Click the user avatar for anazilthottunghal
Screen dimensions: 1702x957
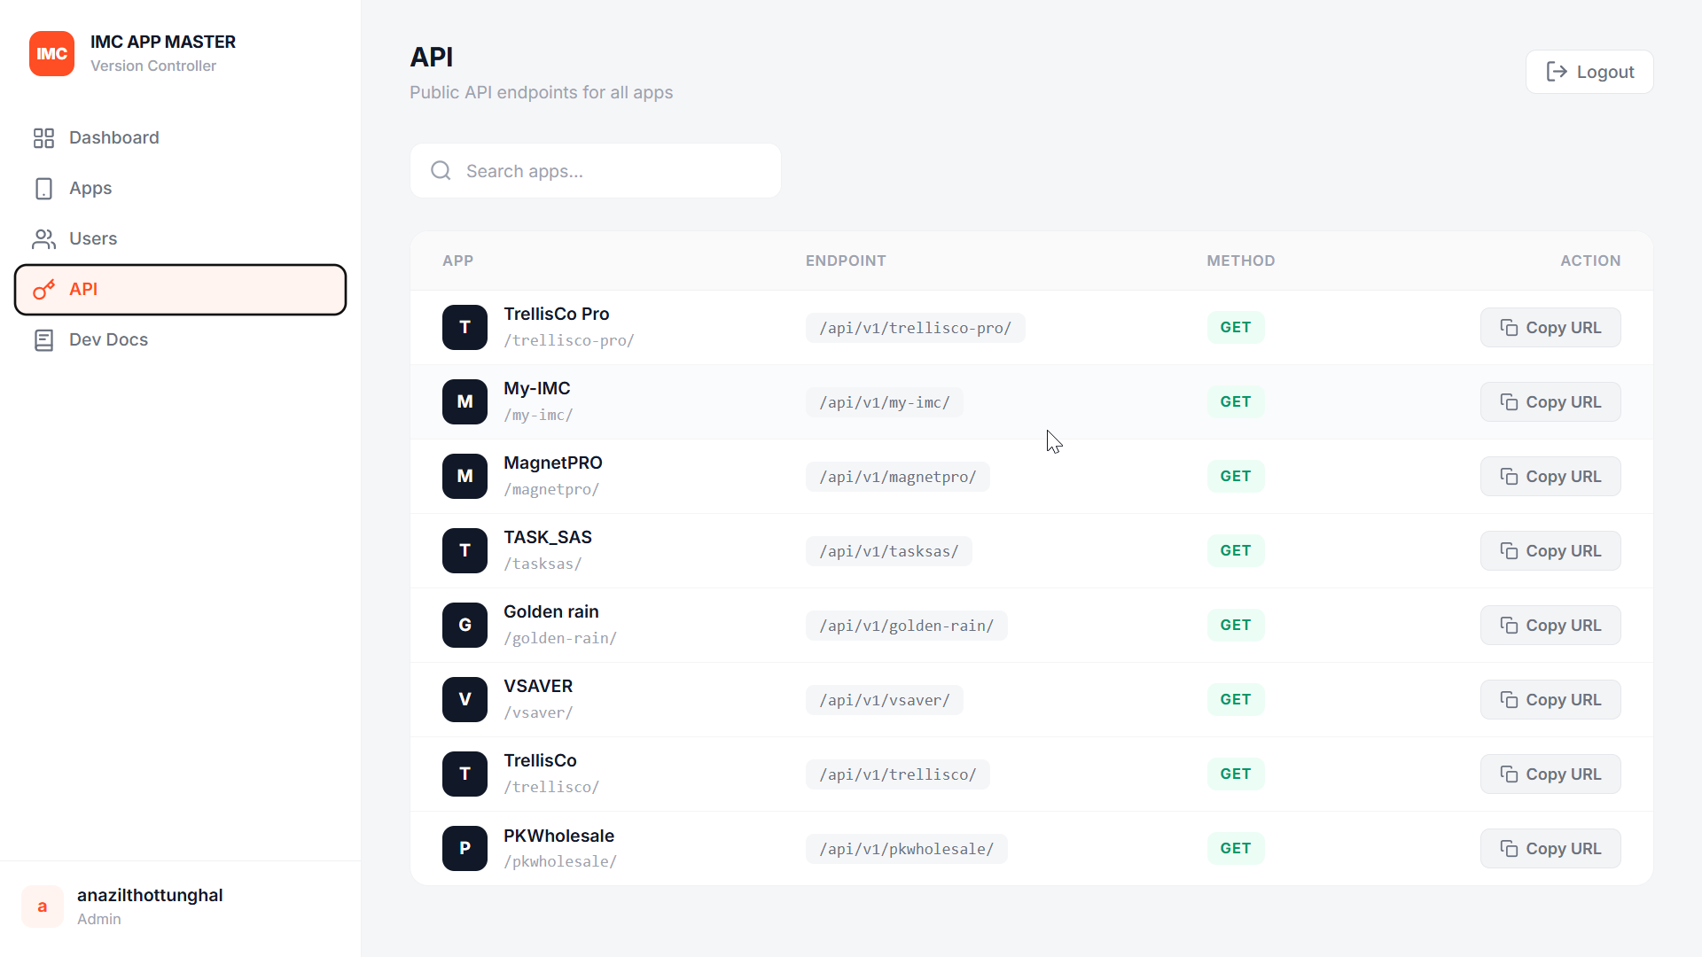pyautogui.click(x=43, y=906)
